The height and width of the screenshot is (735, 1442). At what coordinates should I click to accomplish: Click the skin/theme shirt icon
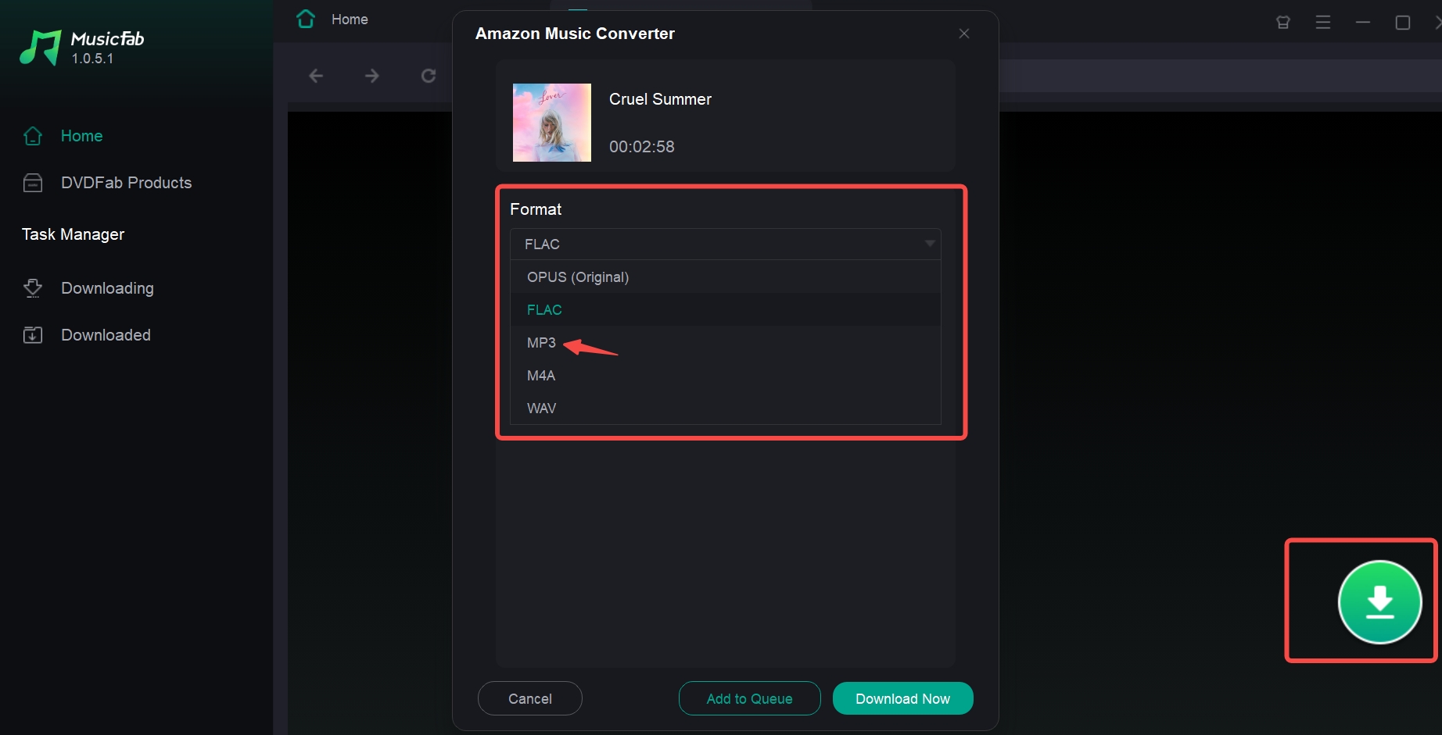coord(1282,23)
